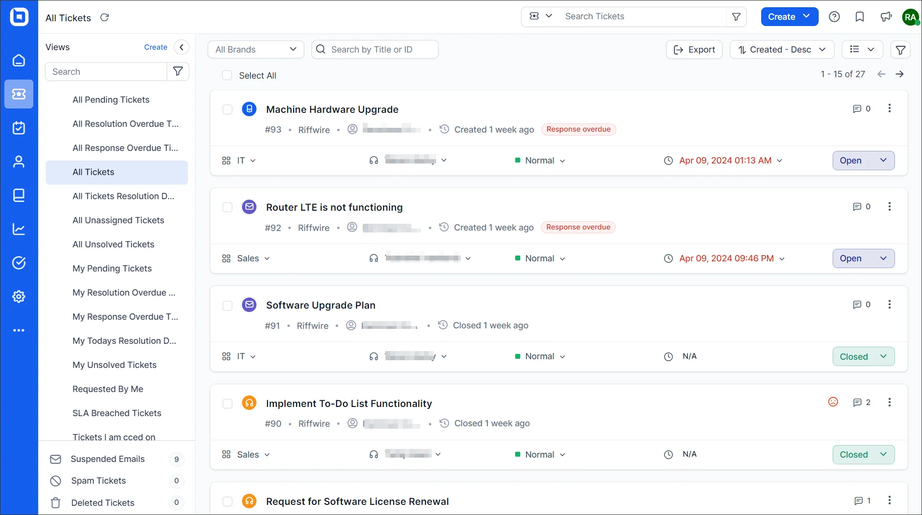
Task: Select the Home icon in the sidebar
Action: [19, 60]
